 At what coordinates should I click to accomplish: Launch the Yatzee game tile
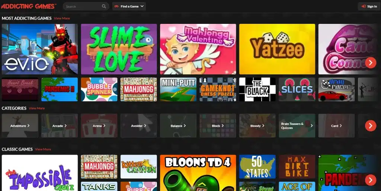click(277, 49)
